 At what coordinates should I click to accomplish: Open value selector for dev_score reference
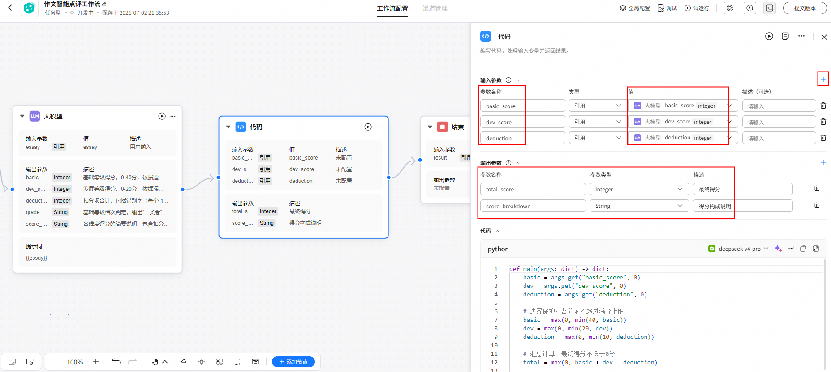click(x=683, y=122)
